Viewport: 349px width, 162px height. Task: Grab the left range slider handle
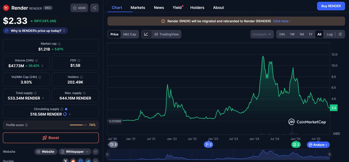click(108, 154)
